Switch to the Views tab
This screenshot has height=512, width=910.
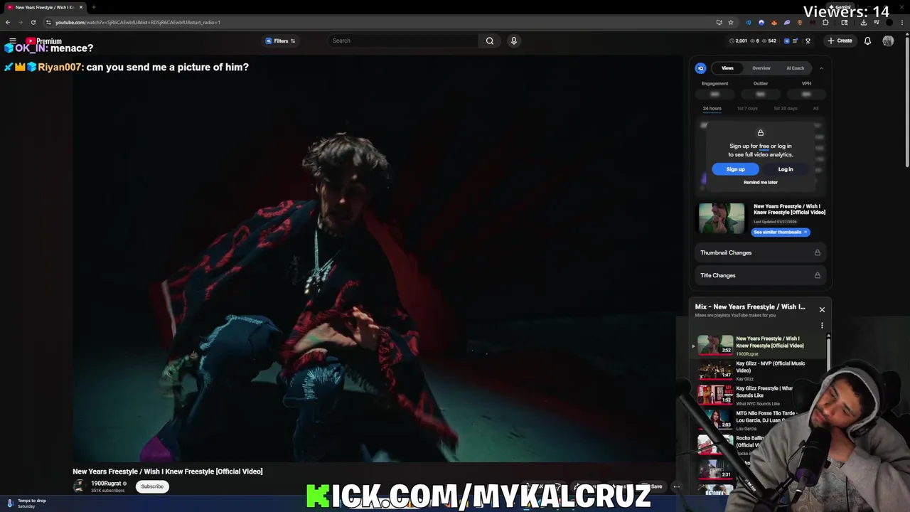[x=727, y=68]
